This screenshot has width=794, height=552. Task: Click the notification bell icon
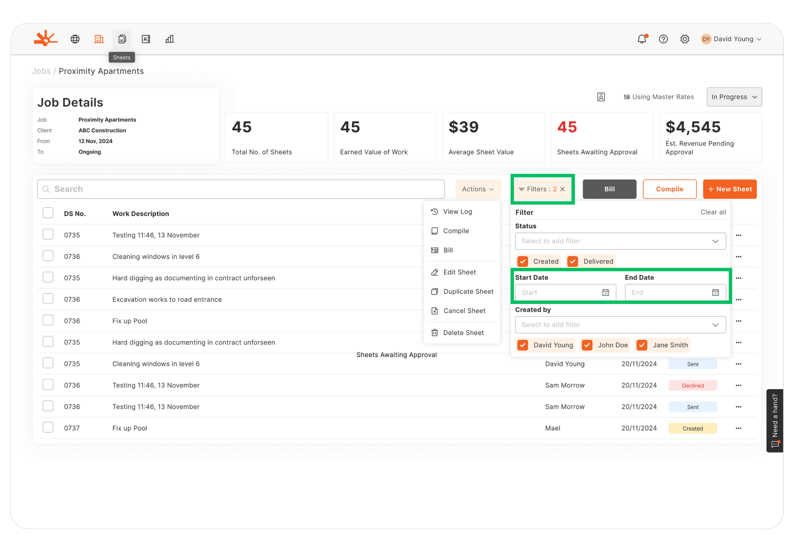641,39
